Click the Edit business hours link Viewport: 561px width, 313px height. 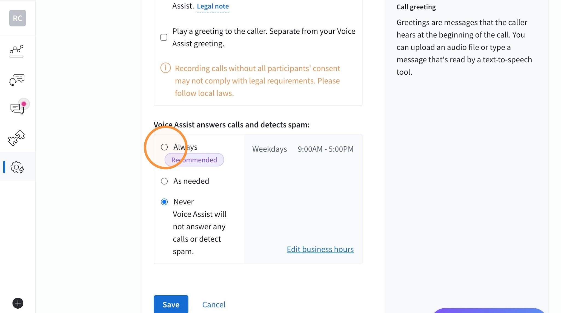click(320, 249)
